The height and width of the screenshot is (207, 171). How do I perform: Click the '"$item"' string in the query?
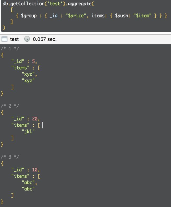pyautogui.click(x=142, y=16)
